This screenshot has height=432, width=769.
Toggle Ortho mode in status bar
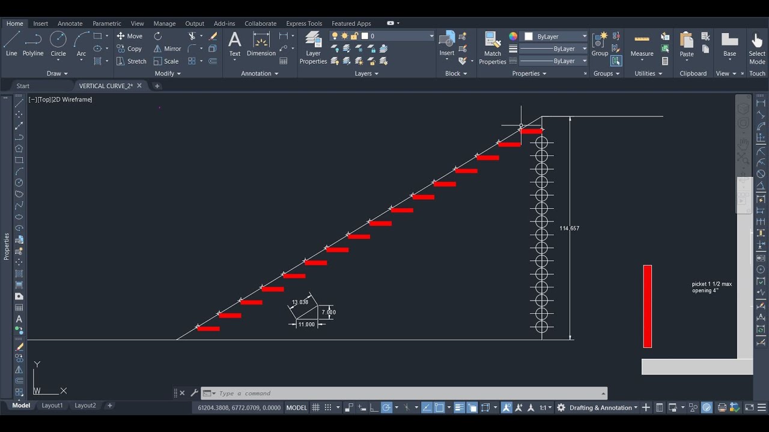tap(373, 407)
